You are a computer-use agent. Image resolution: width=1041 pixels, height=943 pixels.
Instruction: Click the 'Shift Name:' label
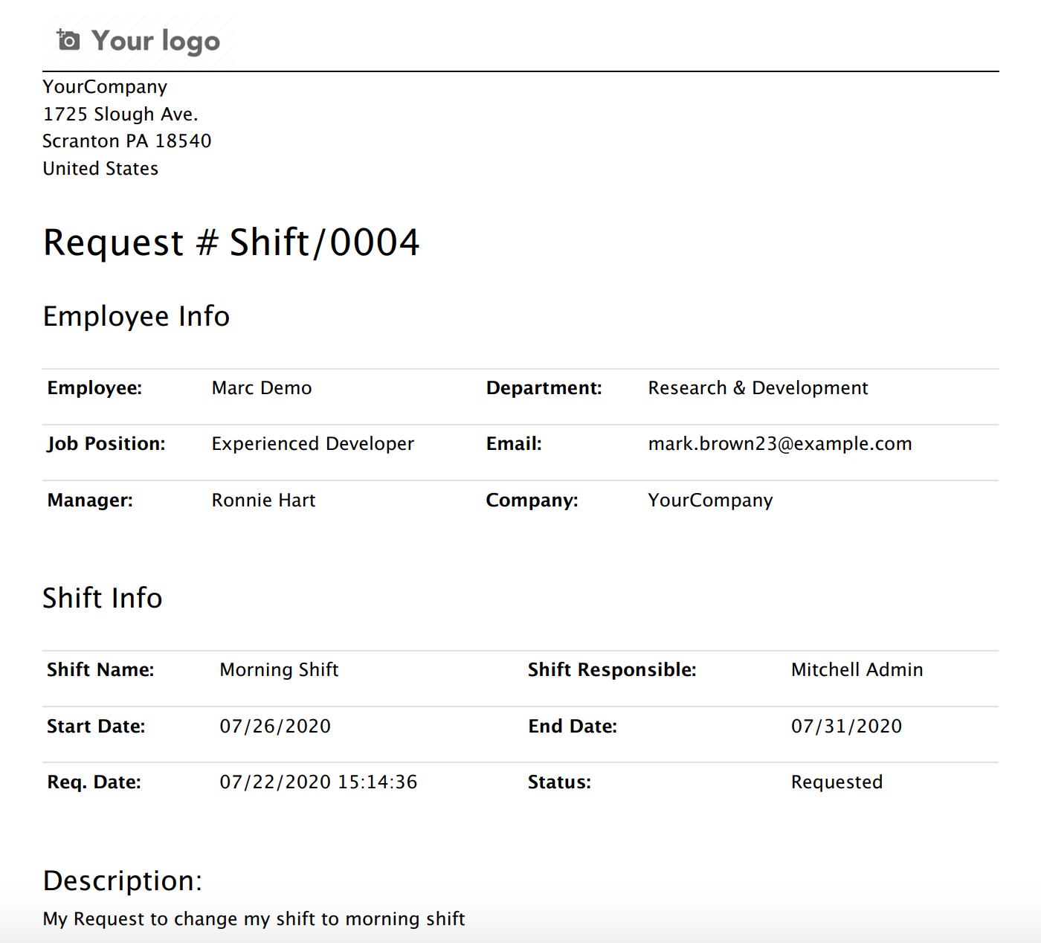point(100,670)
